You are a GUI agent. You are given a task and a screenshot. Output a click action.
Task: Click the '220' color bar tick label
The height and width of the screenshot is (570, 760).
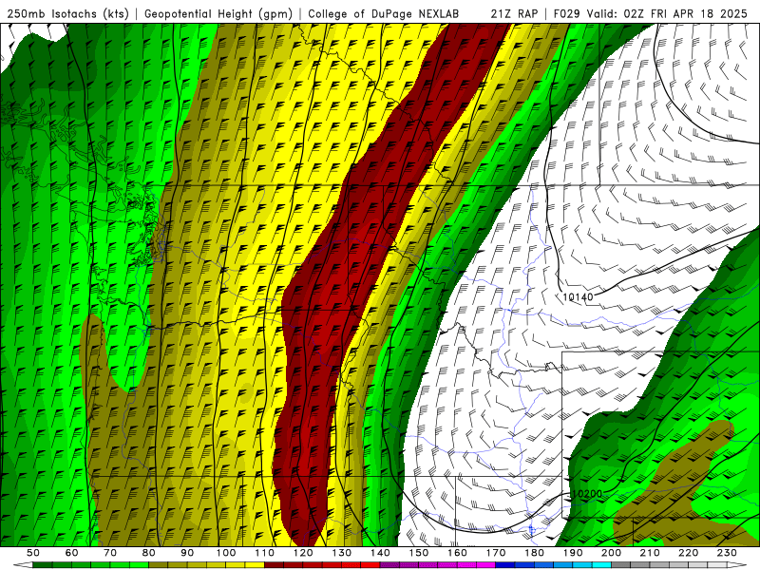689,553
